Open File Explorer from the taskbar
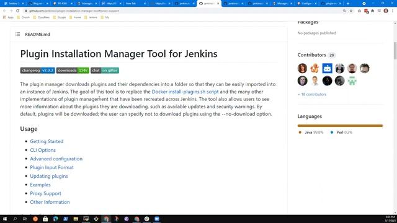397x223 pixels. [76, 219]
